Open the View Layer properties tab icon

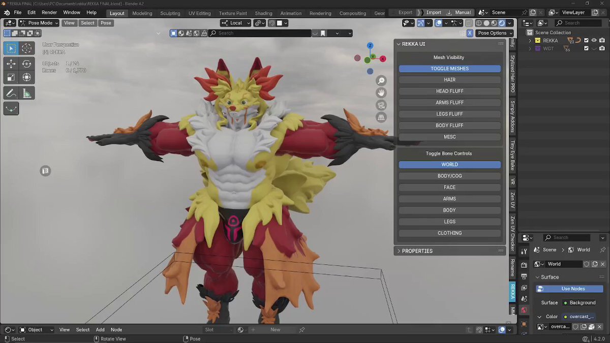coord(524,288)
